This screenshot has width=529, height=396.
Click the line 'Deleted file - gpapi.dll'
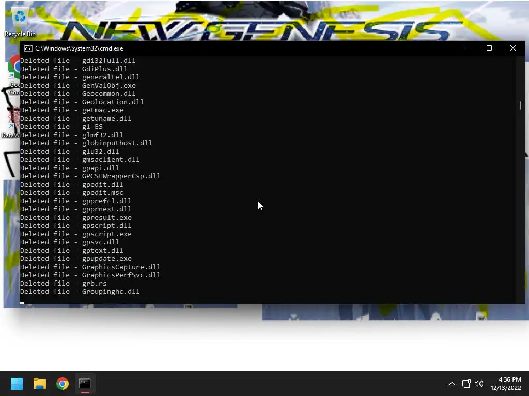coord(70,168)
